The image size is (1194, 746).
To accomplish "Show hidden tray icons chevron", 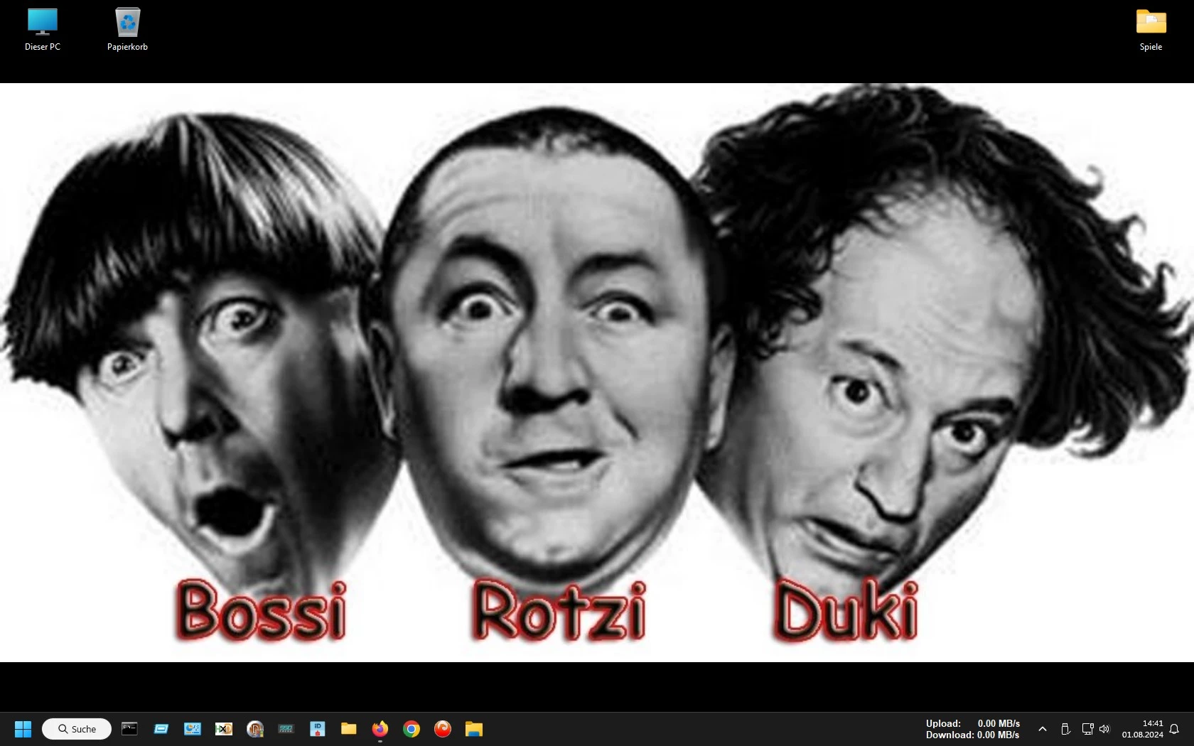I will [x=1043, y=729].
